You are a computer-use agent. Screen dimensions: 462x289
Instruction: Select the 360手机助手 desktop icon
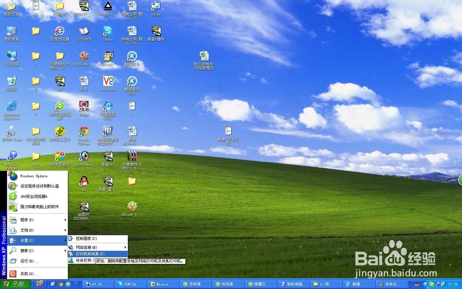pyautogui.click(x=60, y=159)
